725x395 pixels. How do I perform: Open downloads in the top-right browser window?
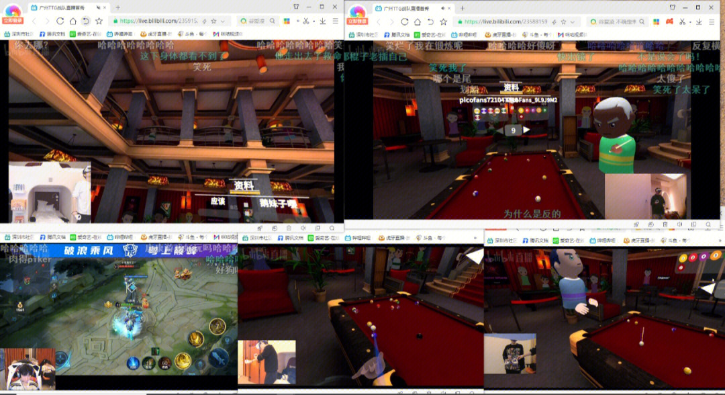coord(699,21)
